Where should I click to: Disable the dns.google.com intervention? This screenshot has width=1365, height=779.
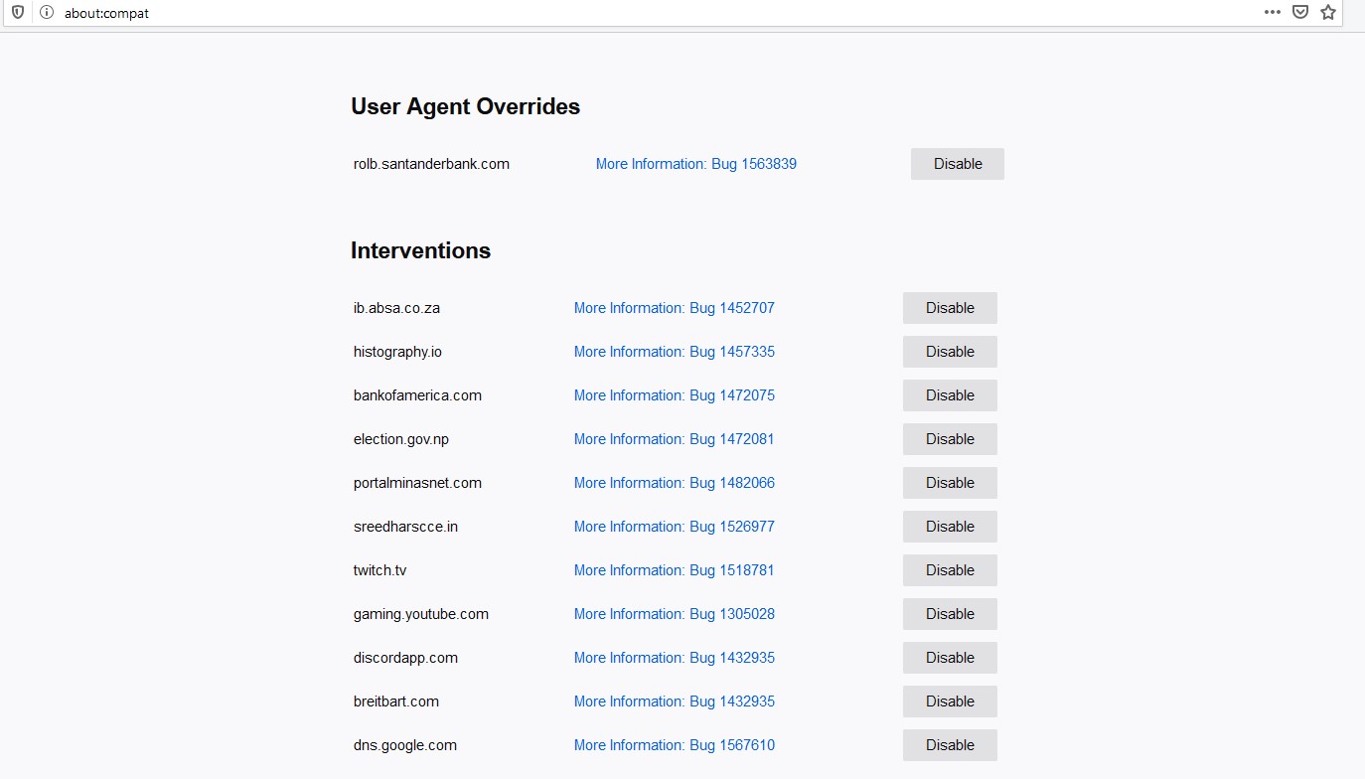950,745
